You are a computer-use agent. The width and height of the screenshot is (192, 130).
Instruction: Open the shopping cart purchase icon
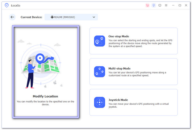click(x=148, y=5)
